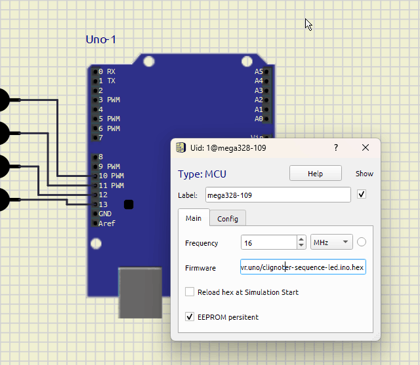Close the Uid properties dialog
420x365 pixels.
366,147
